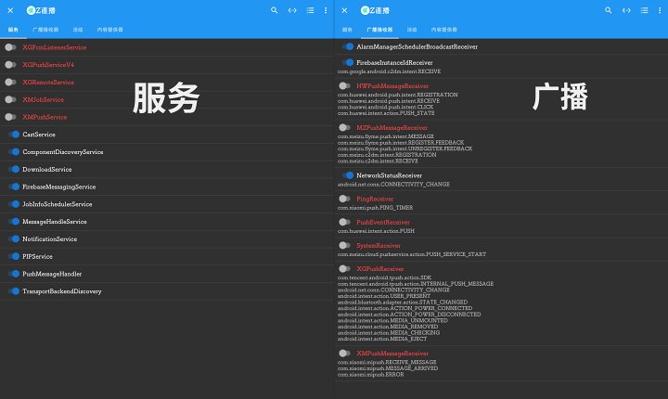The height and width of the screenshot is (399, 668).
Task: Select 广播接收器 tab in the right panel
Action: [x=379, y=30]
